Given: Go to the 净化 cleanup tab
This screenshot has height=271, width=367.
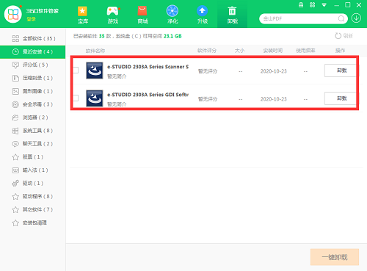Looking at the screenshot, I should 172,15.
